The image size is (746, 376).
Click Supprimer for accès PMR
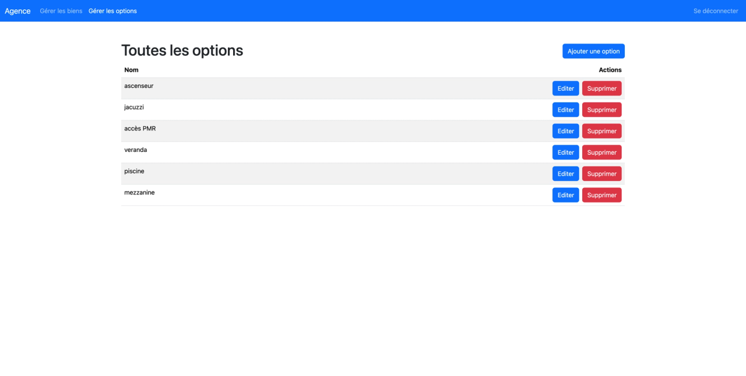coord(601,131)
